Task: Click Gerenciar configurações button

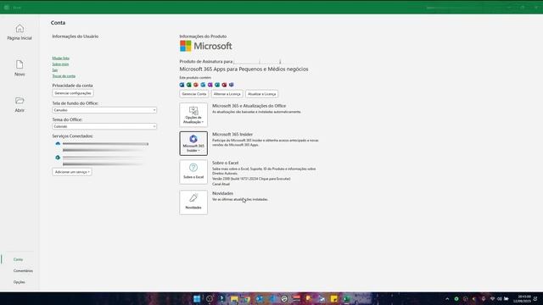Action: coord(73,93)
